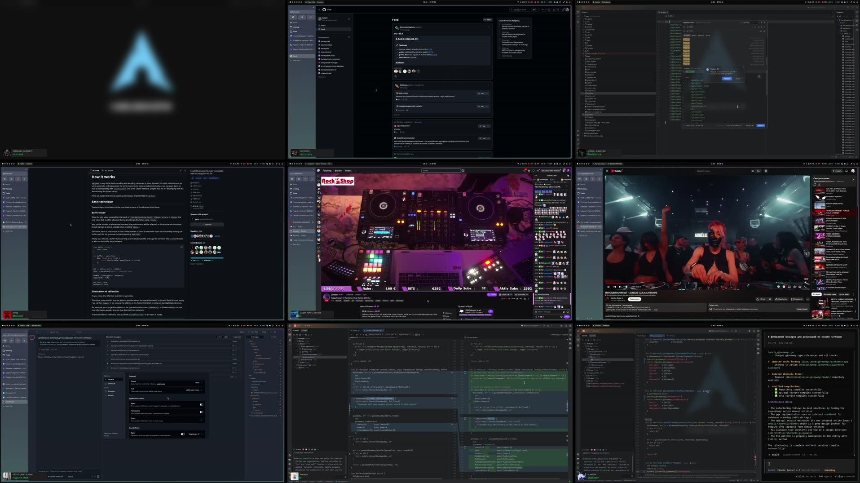Image resolution: width=860 pixels, height=483 pixels.
Task: Click the Twitch chat message input field
Action: tap(546, 312)
